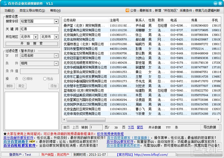Expand the first 北京市 region dropdown
This screenshot has width=224, height=158.
pyautogui.click(x=36, y=37)
